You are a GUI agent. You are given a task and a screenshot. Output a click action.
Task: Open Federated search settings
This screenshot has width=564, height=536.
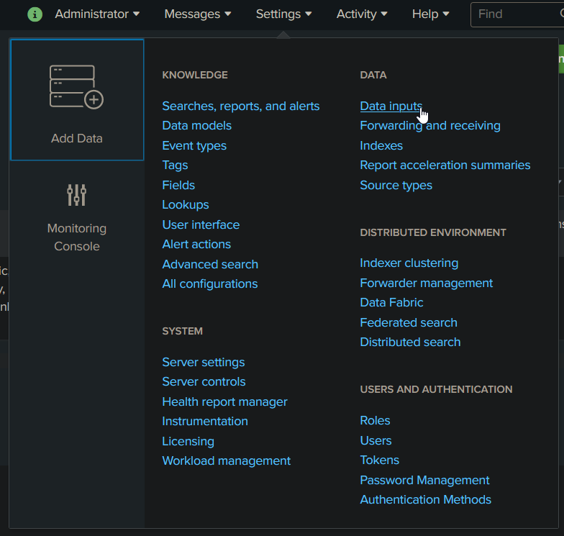point(409,322)
